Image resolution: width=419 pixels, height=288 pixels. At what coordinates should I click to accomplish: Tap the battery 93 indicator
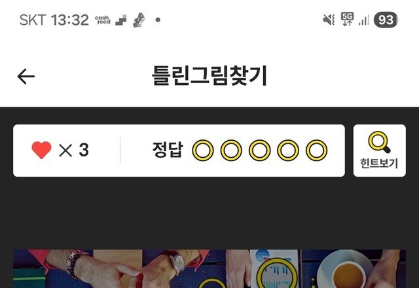click(386, 20)
